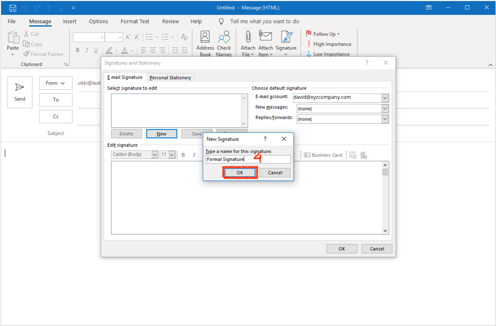This screenshot has width=496, height=326.
Task: Toggle High Importance flag
Action: [x=329, y=44]
